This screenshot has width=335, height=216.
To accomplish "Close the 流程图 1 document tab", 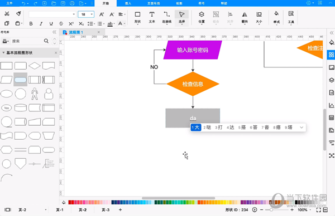I will tap(99, 32).
